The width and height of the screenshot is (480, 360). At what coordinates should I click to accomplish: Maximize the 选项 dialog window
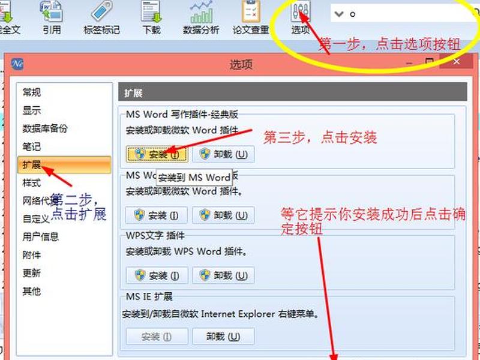point(430,62)
